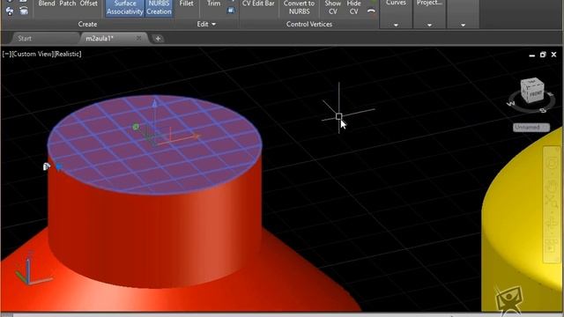This screenshot has width=564, height=317.
Task: Click the green gizmo handle on surface
Action: click(136, 127)
